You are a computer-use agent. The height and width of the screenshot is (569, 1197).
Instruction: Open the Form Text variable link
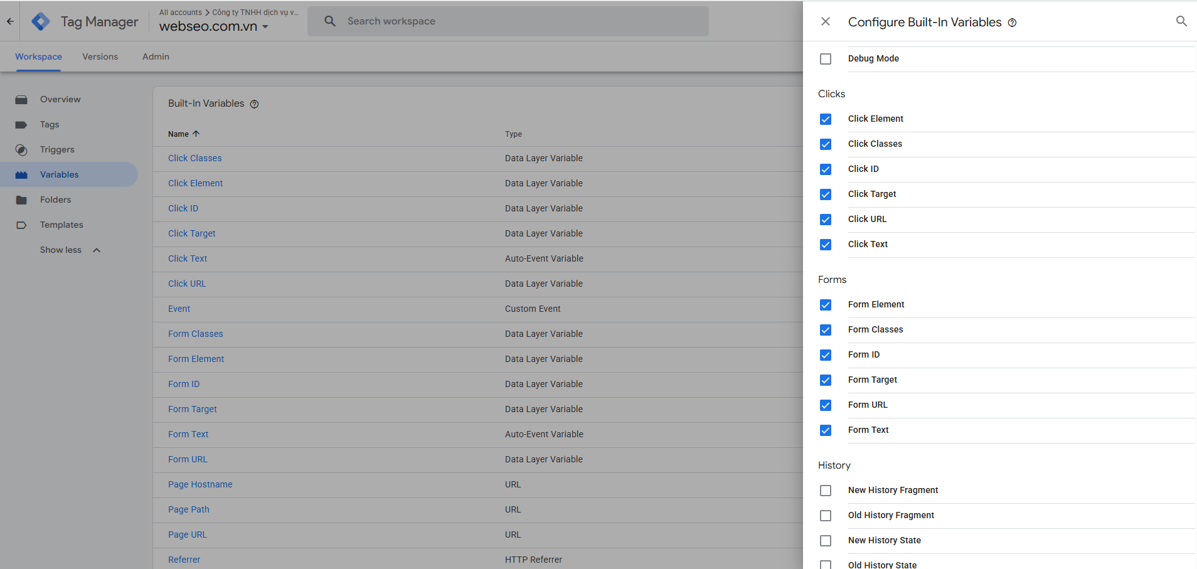click(x=188, y=434)
